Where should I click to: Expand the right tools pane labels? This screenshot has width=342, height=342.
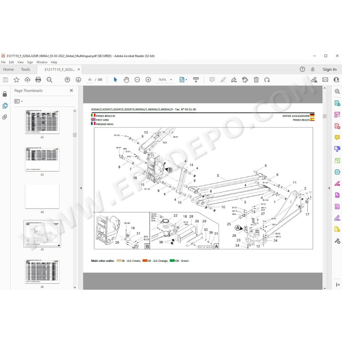pos(338,285)
